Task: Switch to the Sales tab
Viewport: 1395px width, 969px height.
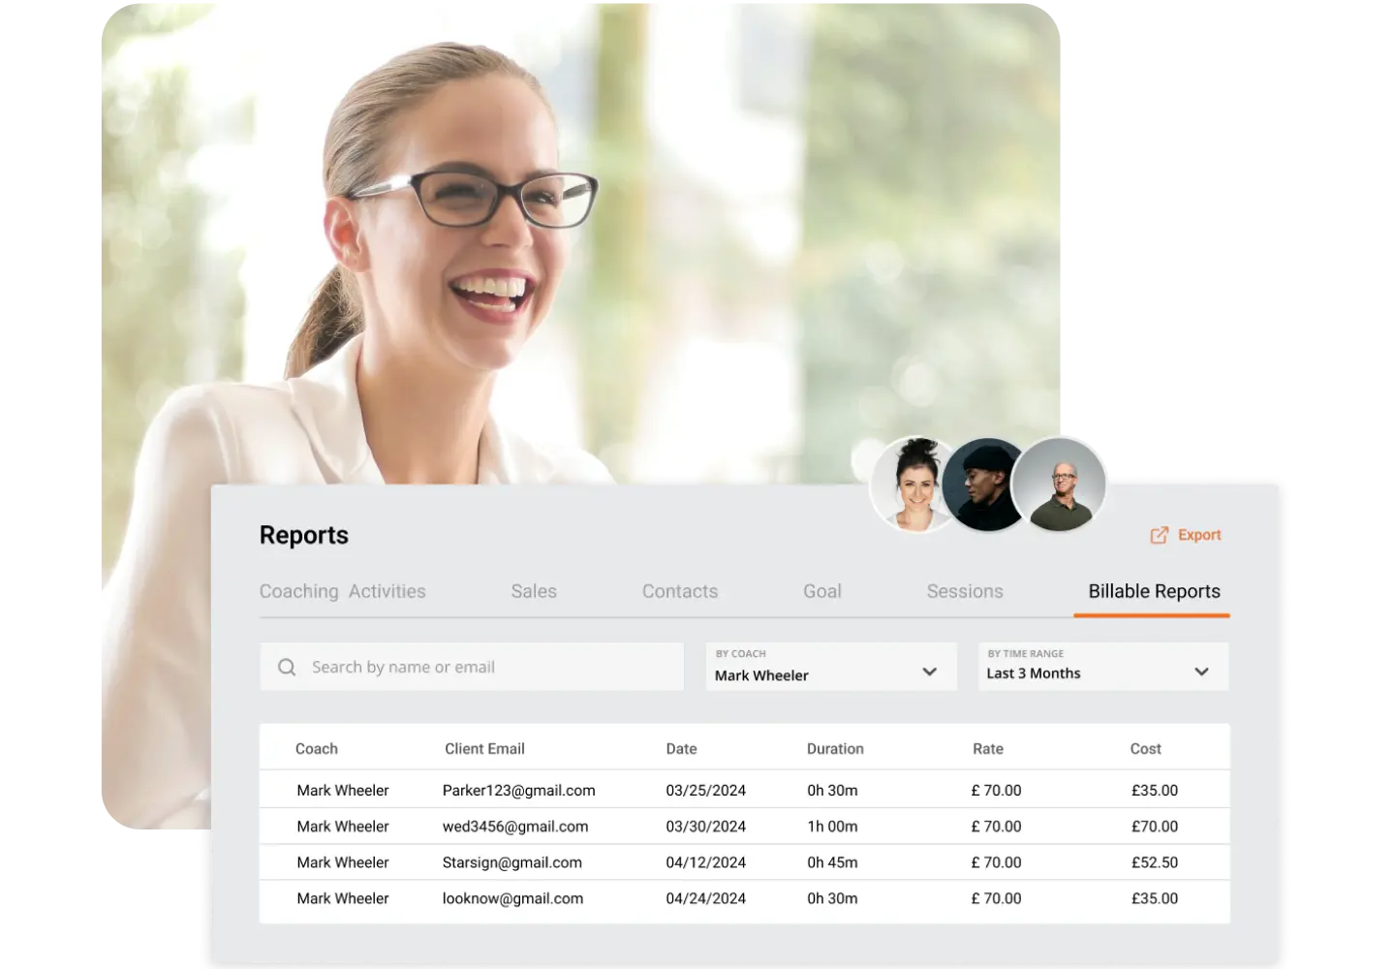Action: [x=534, y=591]
